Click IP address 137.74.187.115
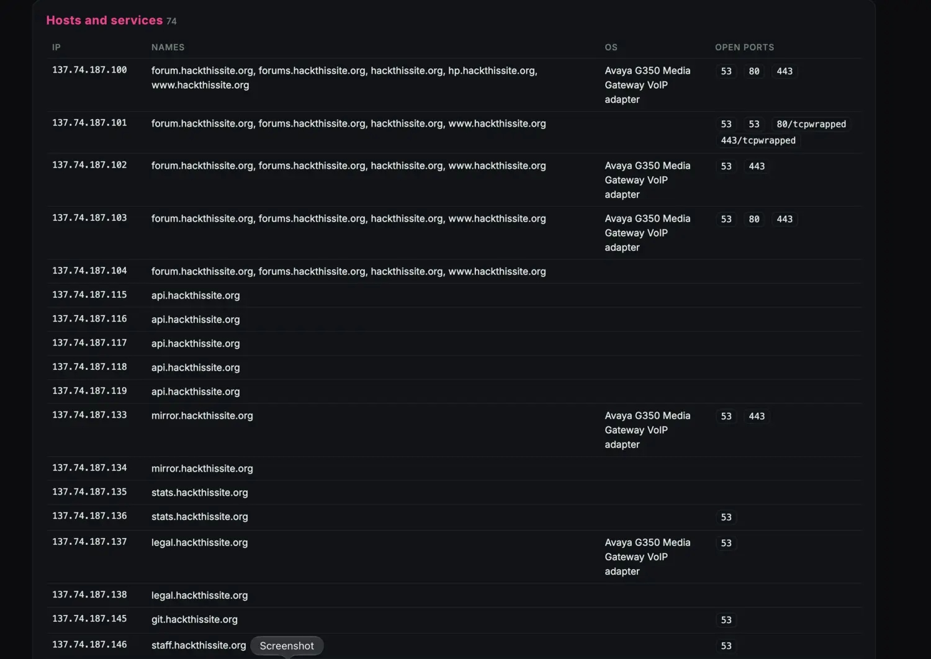Image resolution: width=931 pixels, height=659 pixels. coord(89,295)
